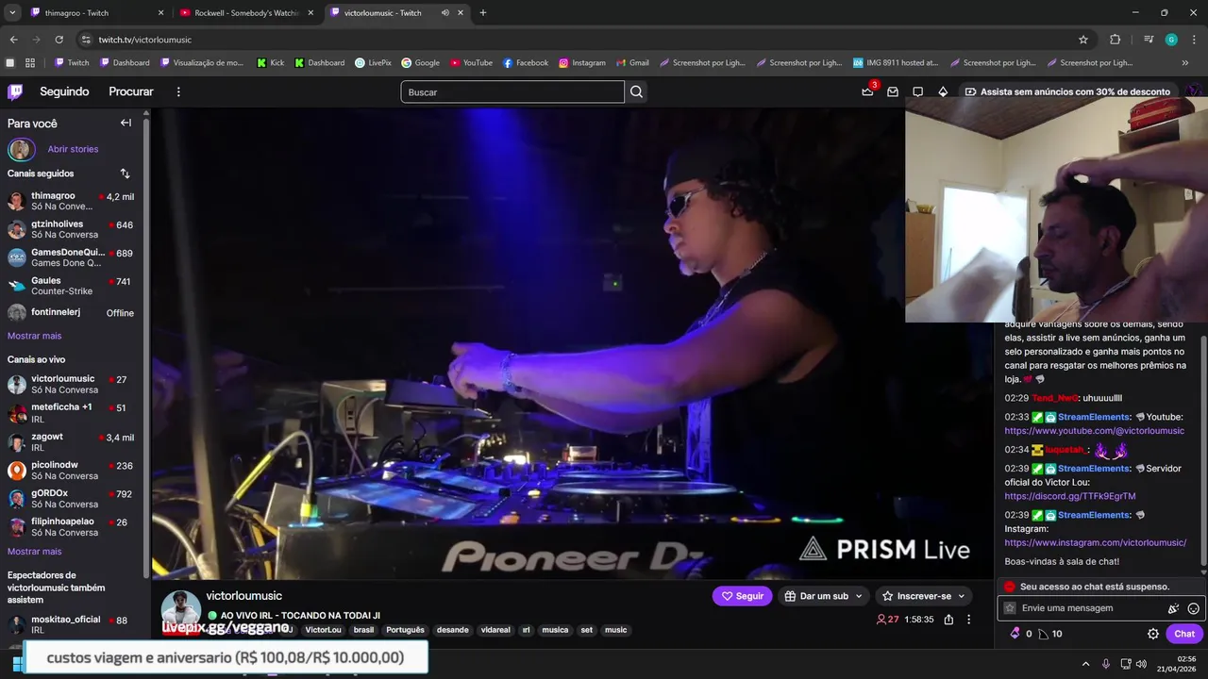The height and width of the screenshot is (679, 1208).
Task: Expand Mostrar mais under followed channels
Action: [x=34, y=336]
